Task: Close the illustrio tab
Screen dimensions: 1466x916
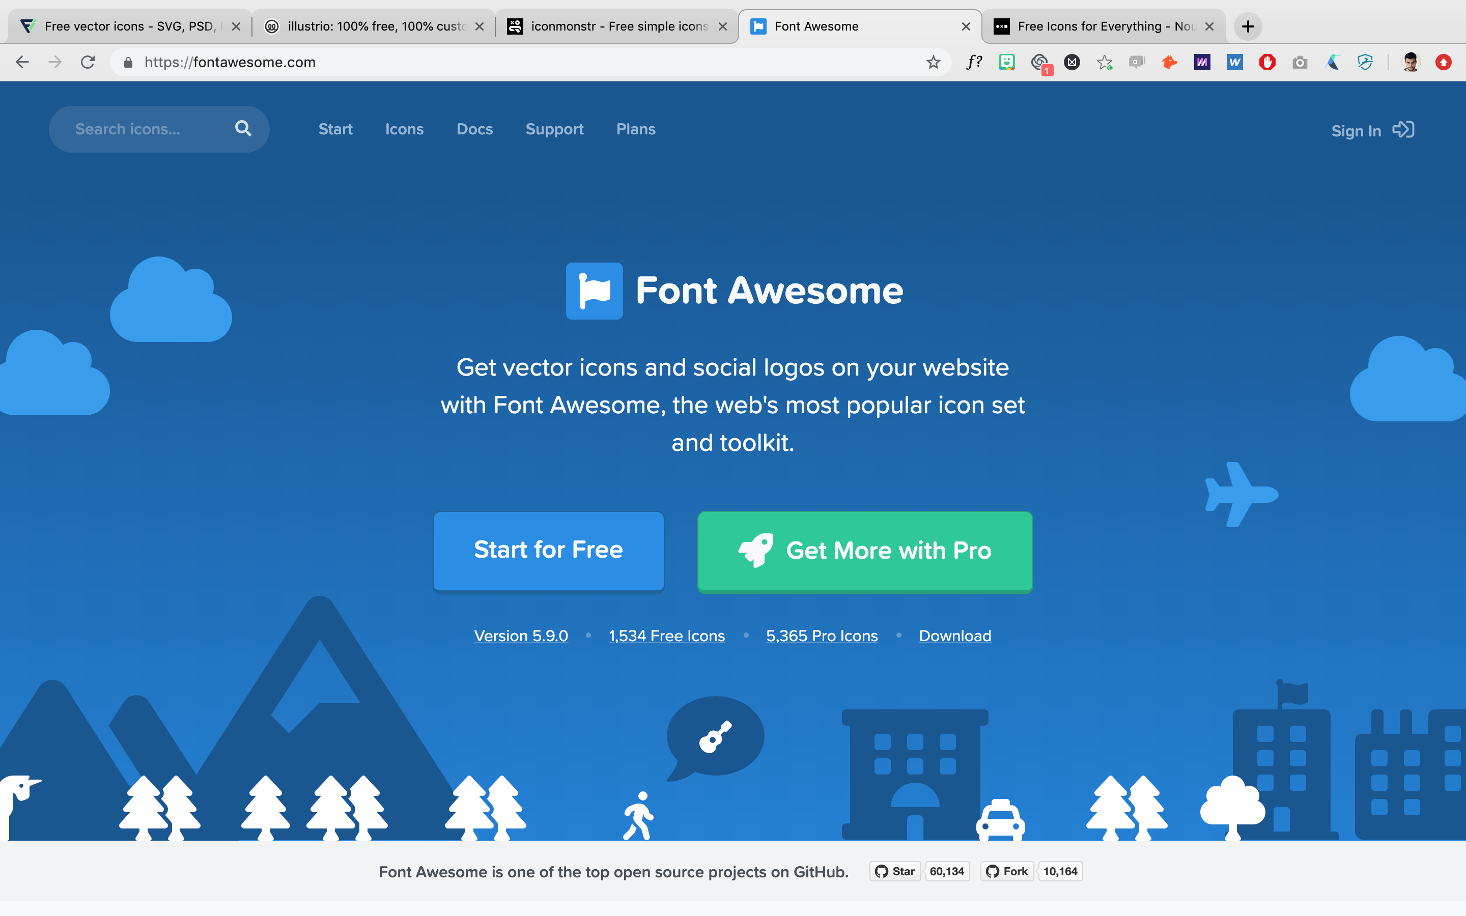Action: tap(479, 26)
